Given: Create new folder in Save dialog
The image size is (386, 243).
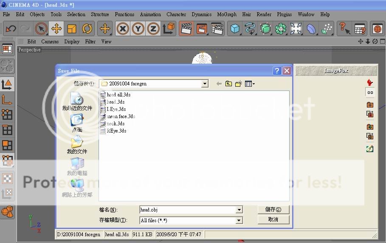Looking at the screenshot, I should click(239, 84).
